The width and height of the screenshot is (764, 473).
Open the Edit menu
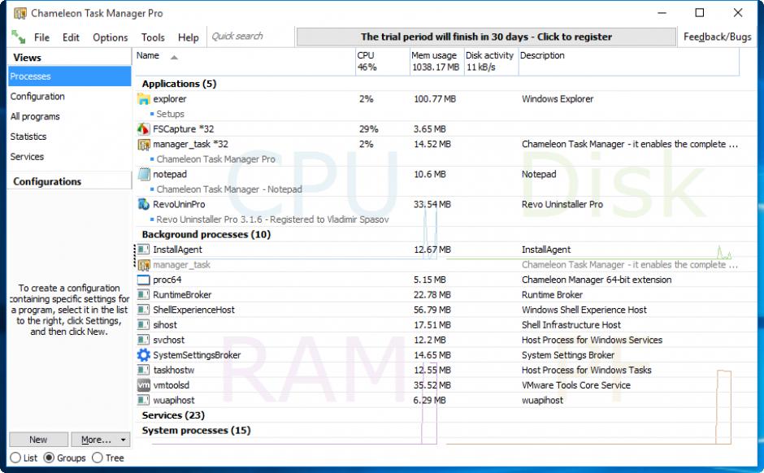[x=71, y=37]
